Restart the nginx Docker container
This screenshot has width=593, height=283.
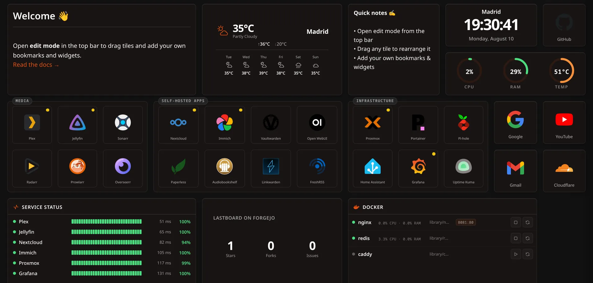pos(528,222)
